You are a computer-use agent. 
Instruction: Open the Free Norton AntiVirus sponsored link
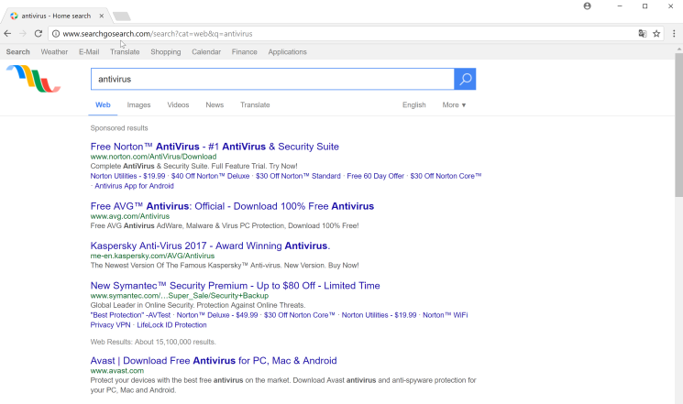(x=215, y=147)
